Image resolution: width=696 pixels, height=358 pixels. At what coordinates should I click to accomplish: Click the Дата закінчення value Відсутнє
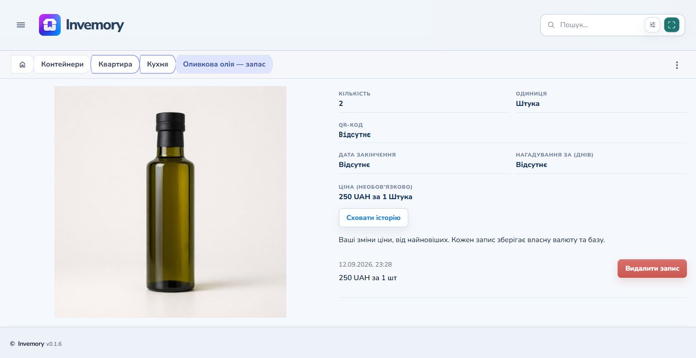[x=354, y=165]
